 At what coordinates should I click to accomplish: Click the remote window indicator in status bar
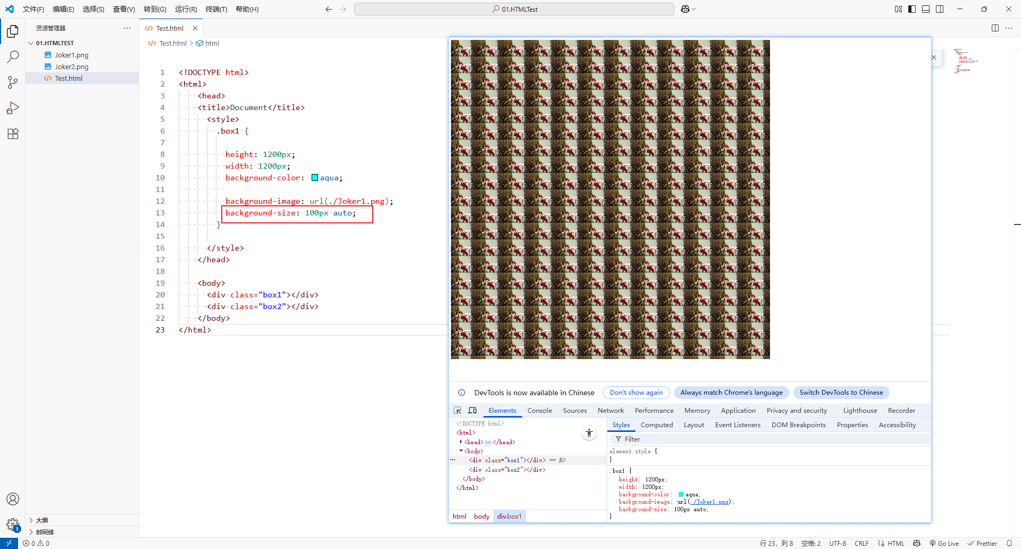pos(9,543)
